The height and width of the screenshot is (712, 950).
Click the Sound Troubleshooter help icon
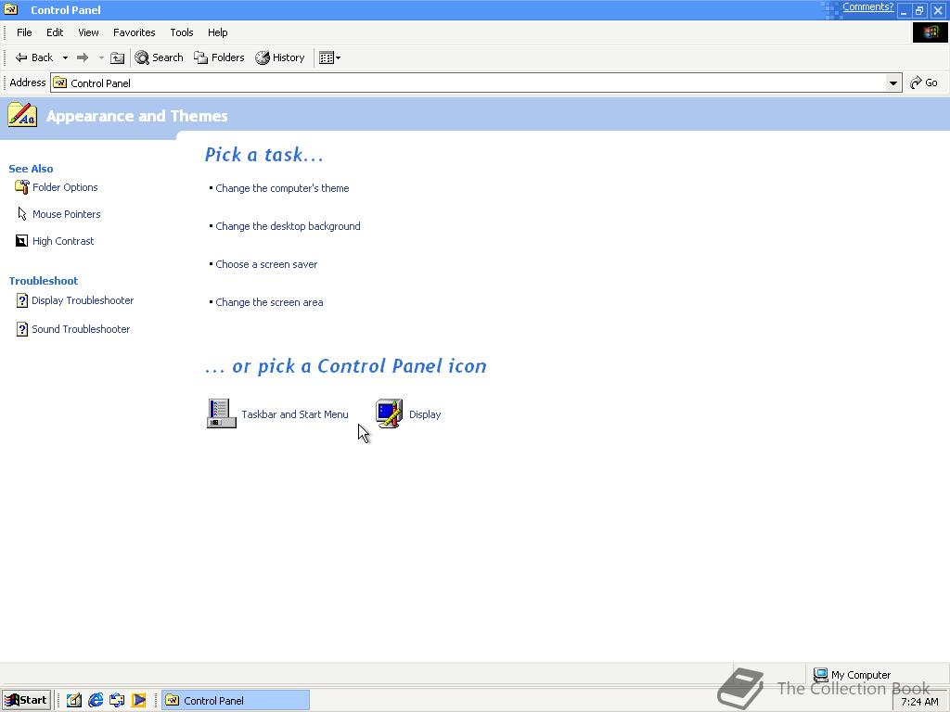[22, 329]
